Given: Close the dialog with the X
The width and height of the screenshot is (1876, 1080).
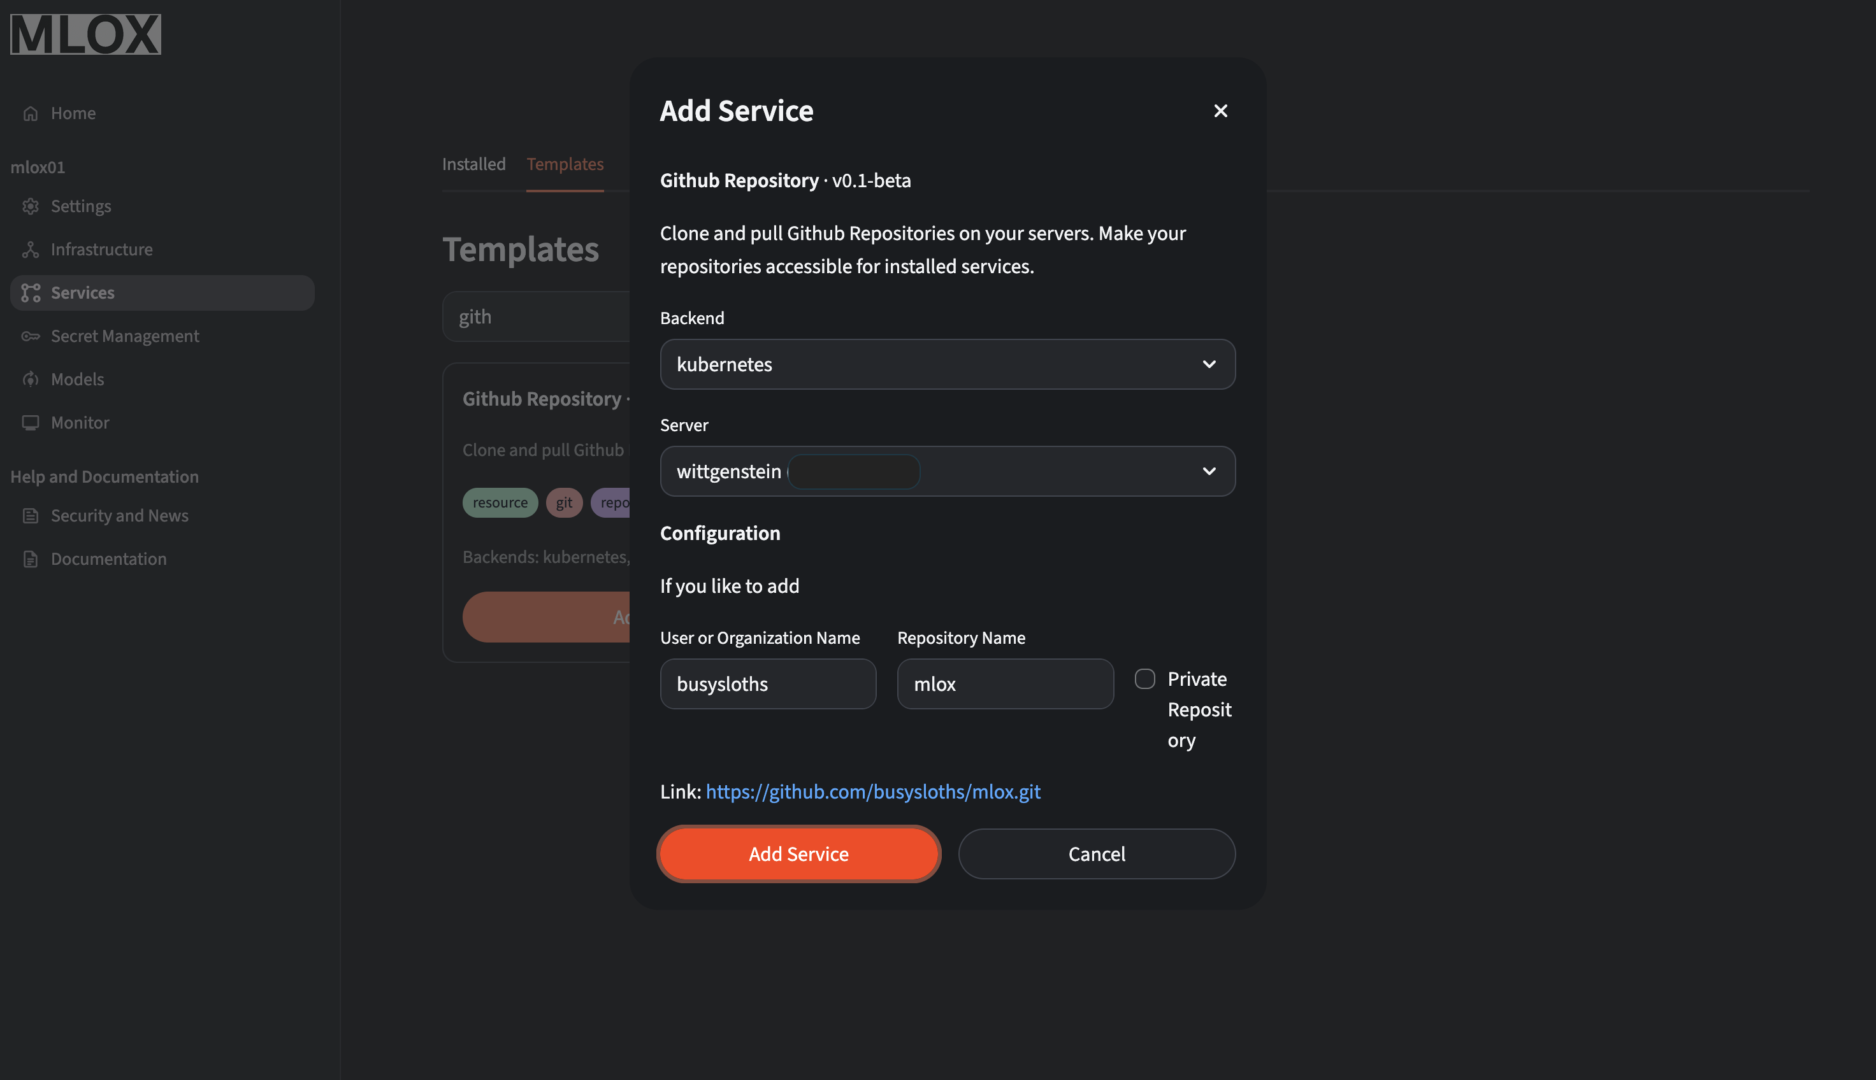Looking at the screenshot, I should [x=1221, y=111].
